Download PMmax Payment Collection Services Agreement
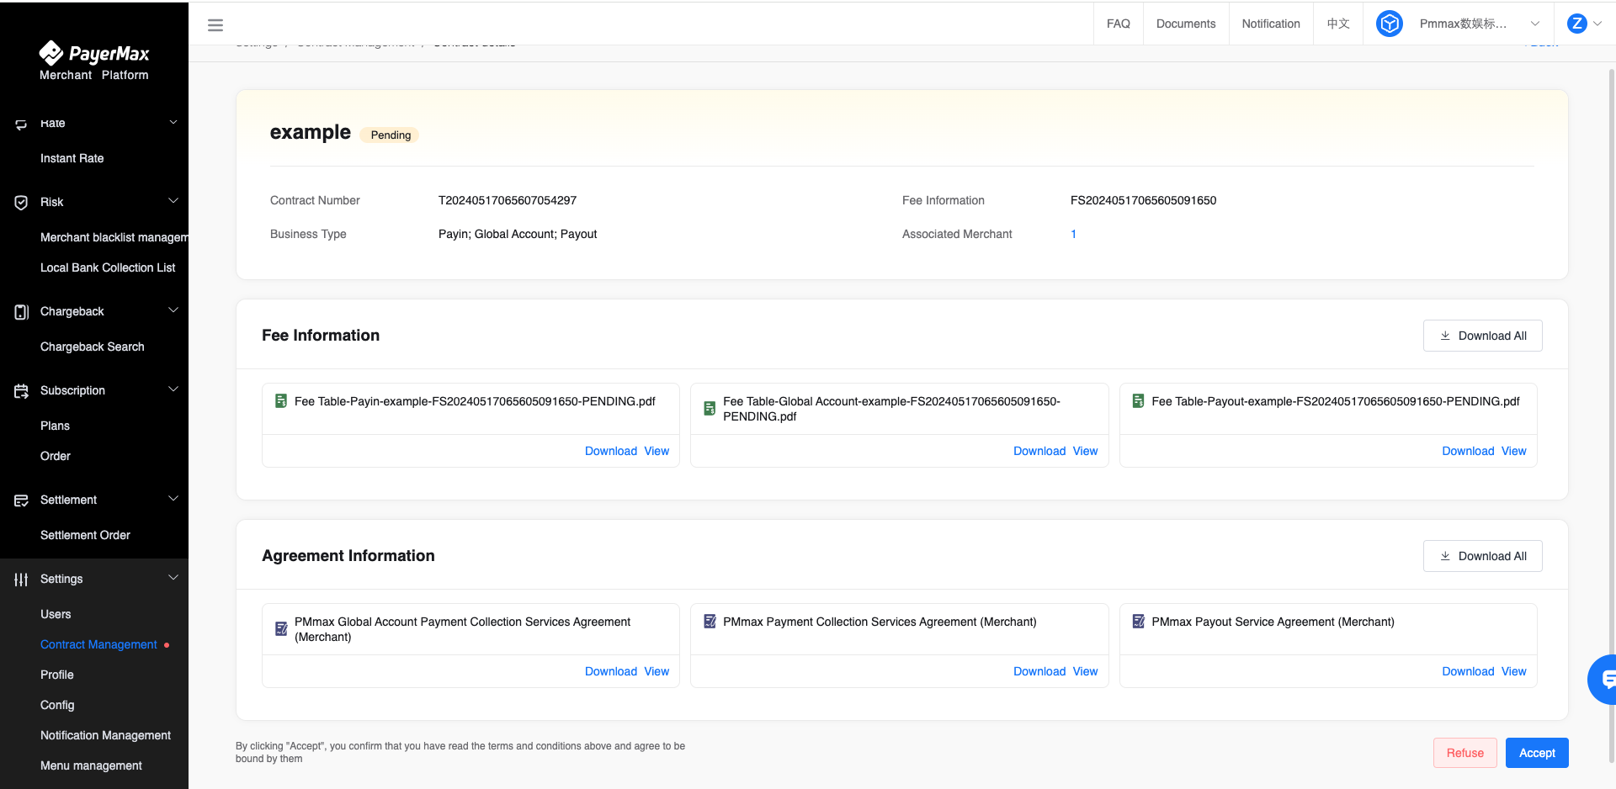The image size is (1616, 789). click(x=1039, y=671)
